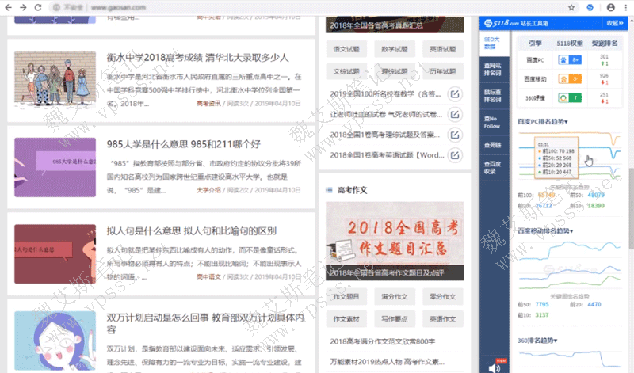Click the 作文素材 tag button
The width and height of the screenshot is (634, 373).
coord(346,319)
